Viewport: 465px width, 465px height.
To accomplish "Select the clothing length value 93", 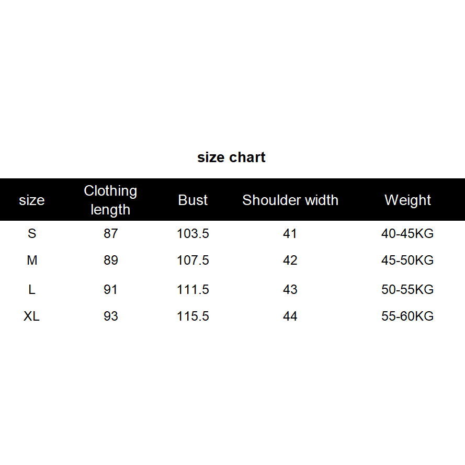I will point(110,316).
